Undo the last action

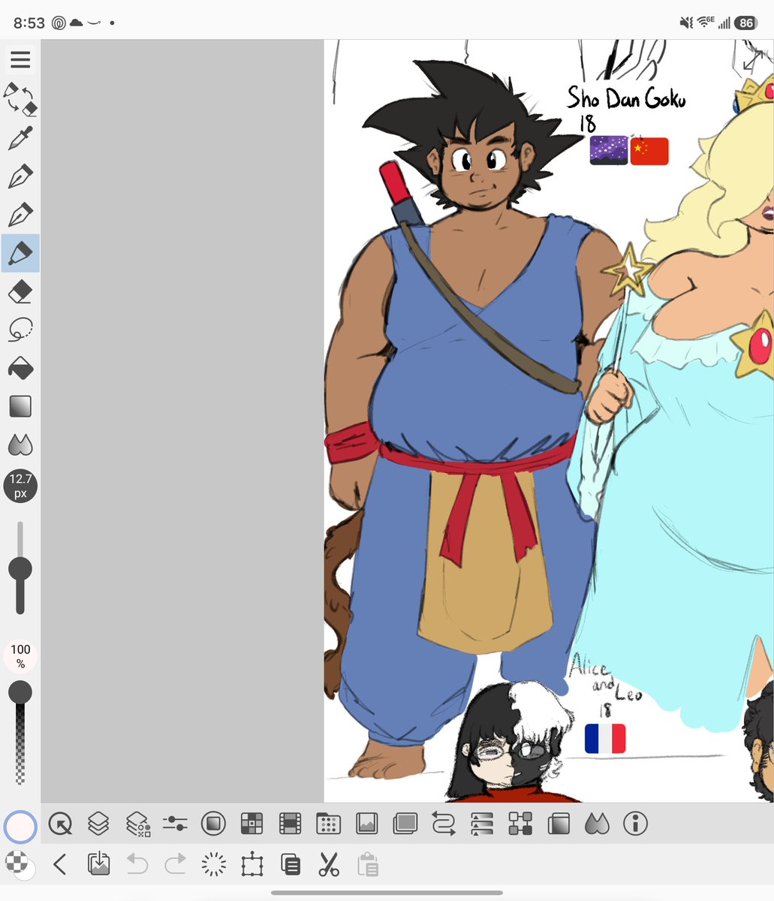(137, 865)
